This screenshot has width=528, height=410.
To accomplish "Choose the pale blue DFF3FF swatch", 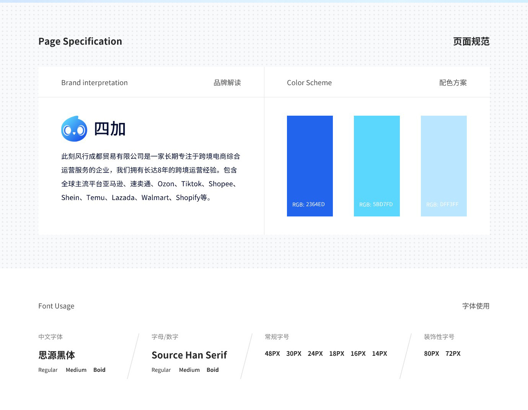I will (443, 166).
